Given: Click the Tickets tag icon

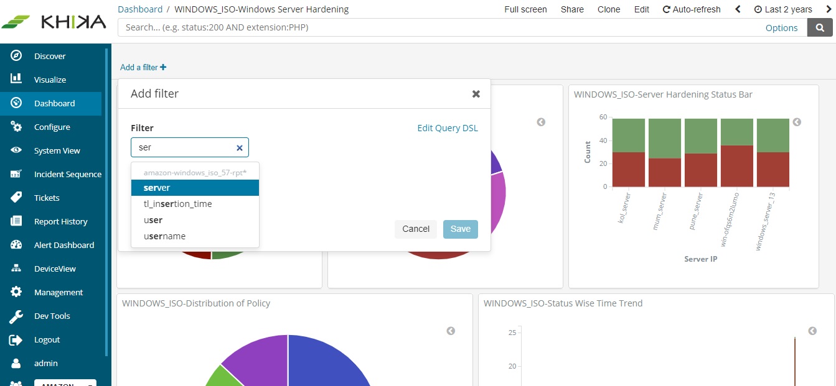Looking at the screenshot, I should click(x=17, y=197).
